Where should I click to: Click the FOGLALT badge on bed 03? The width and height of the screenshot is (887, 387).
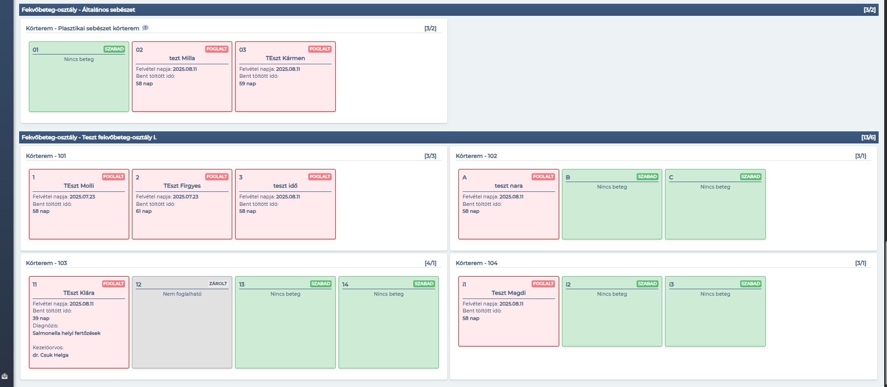coord(320,49)
